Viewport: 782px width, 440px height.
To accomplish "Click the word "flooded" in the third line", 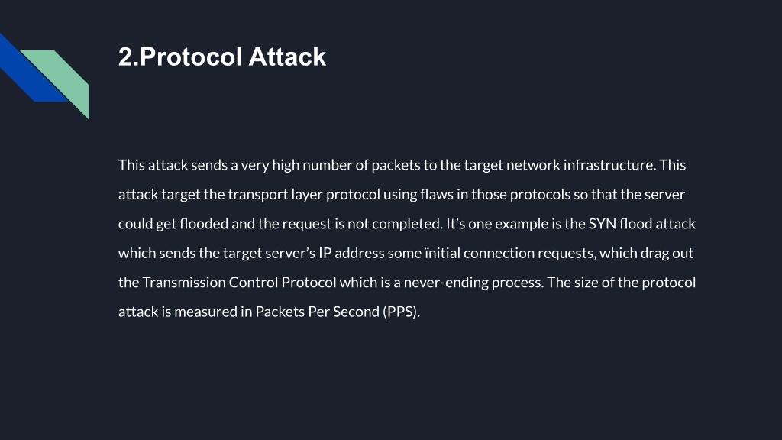I will [x=204, y=224].
